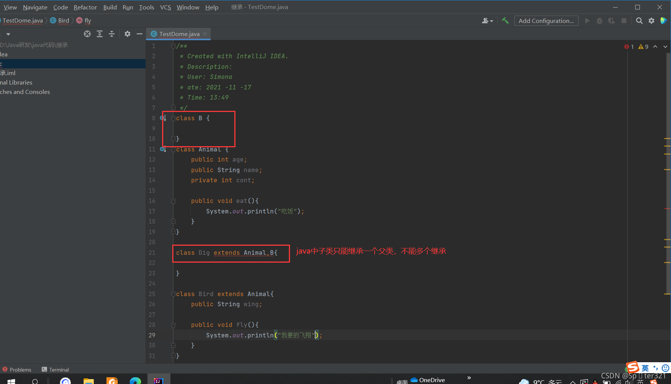The image size is (671, 384).
Task: Open IDE settings gear in main toolbar
Action: pos(651,21)
